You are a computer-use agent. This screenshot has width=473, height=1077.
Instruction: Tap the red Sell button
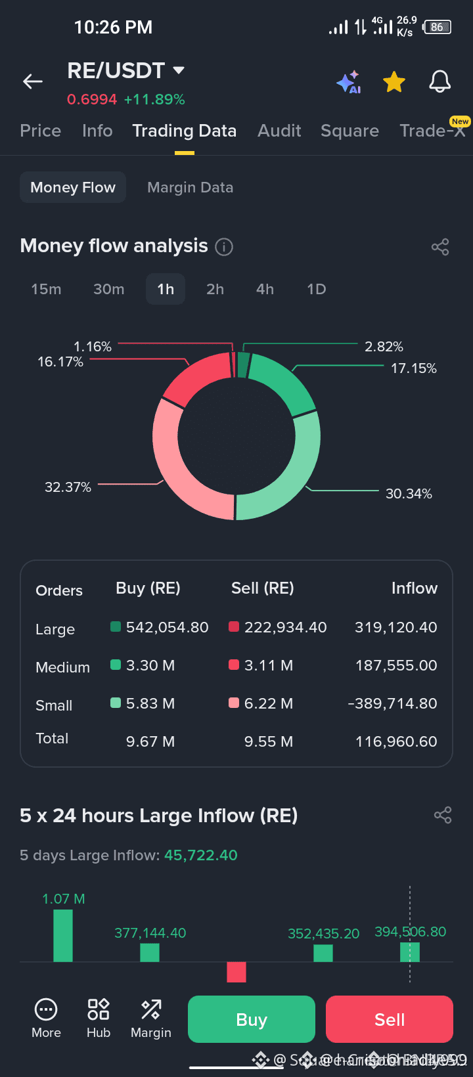[390, 1019]
